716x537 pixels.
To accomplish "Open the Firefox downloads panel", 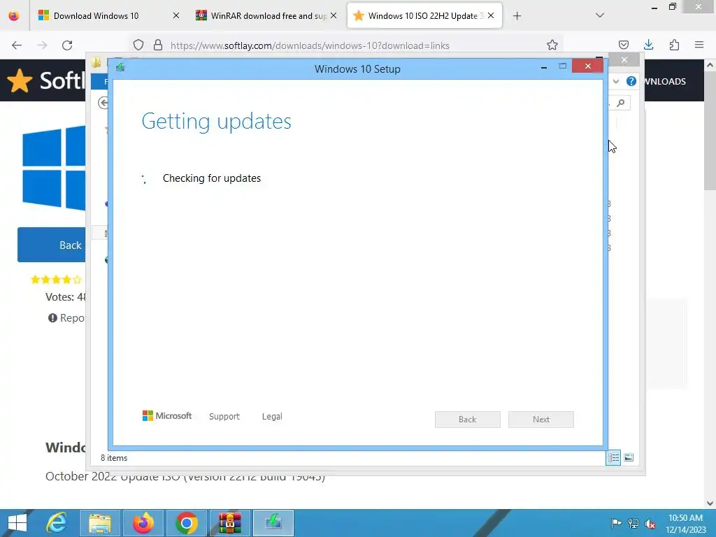I will 648,45.
